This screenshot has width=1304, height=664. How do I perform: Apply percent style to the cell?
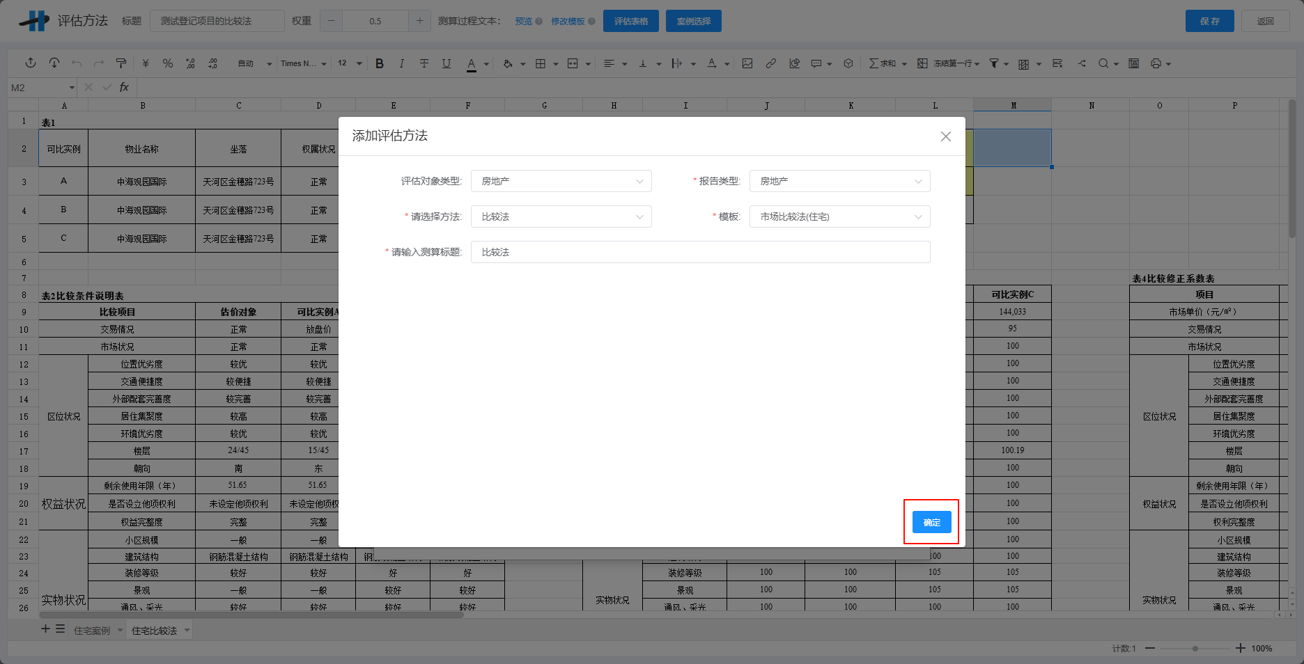(167, 63)
